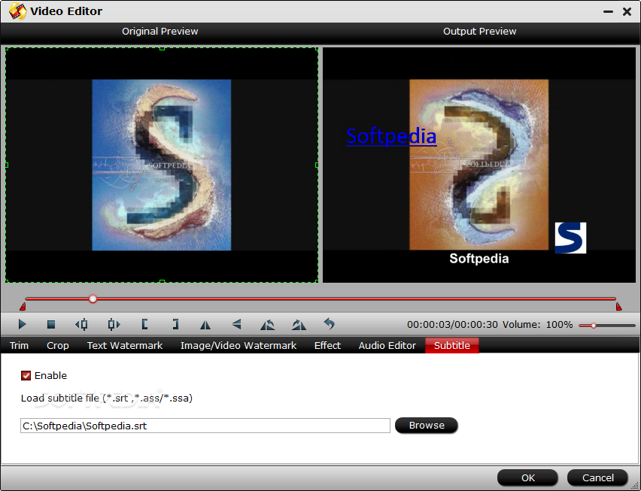Go to the Image/Video Watermark tab
Viewport: 641px width, 491px height.
238,346
